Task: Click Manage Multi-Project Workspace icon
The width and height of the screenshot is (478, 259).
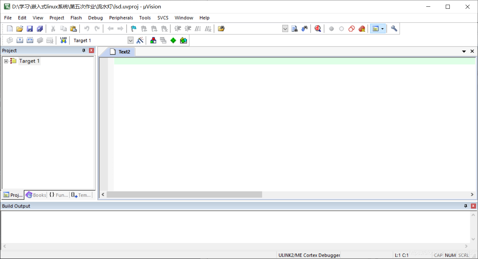Action: (x=163, y=40)
